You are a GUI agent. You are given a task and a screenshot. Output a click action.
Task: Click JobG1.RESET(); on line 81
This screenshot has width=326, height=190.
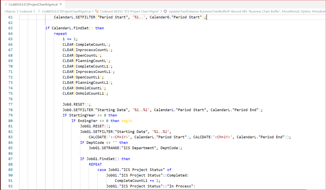point(95,126)
